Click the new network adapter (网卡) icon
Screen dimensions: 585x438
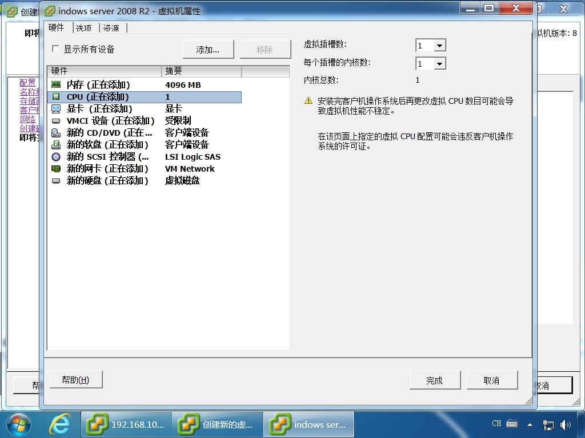pos(56,169)
